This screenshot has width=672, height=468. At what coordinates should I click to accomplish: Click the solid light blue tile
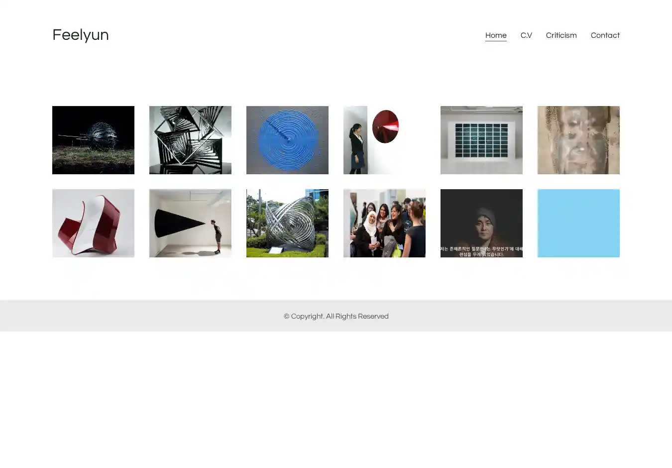pyautogui.click(x=578, y=223)
